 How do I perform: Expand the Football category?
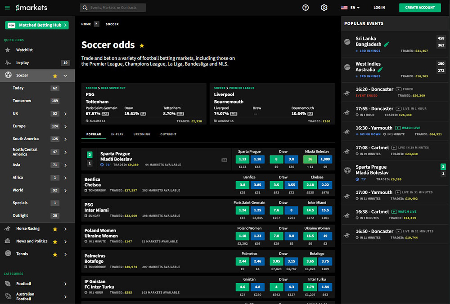65,284
